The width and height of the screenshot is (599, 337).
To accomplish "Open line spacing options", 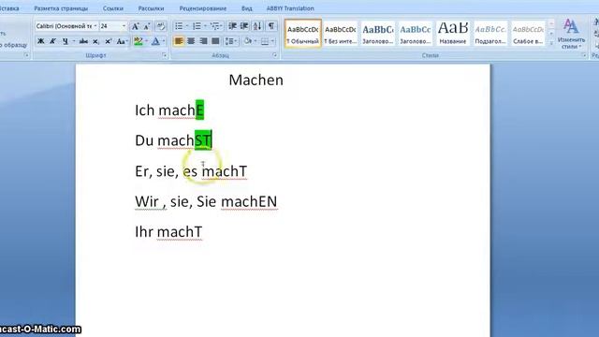I will click(x=230, y=41).
